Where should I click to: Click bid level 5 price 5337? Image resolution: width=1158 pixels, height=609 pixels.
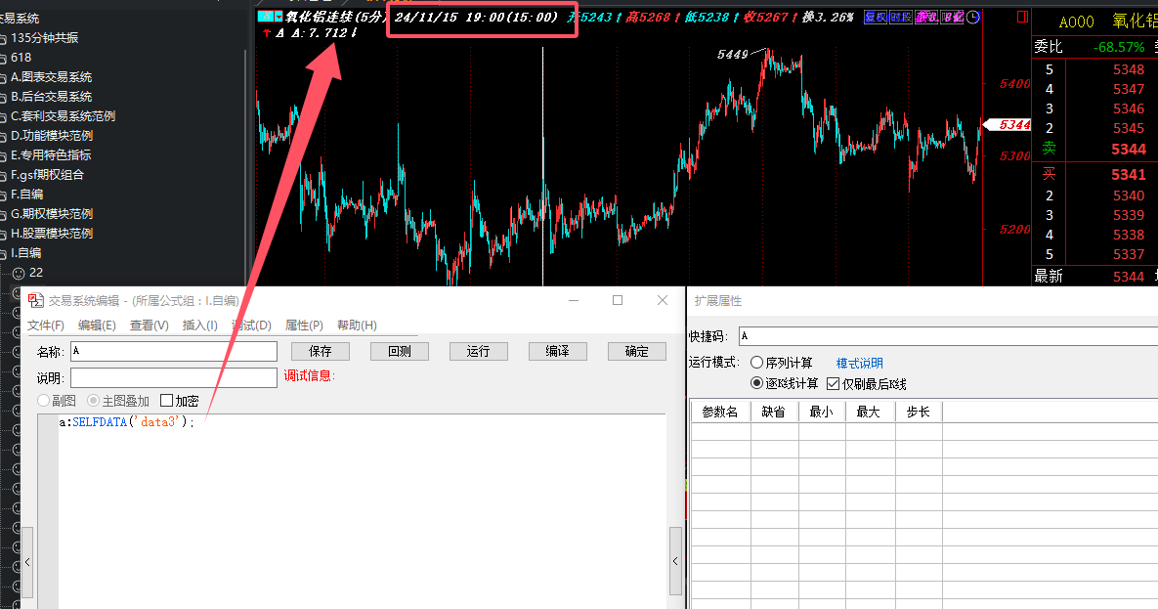point(1129,254)
